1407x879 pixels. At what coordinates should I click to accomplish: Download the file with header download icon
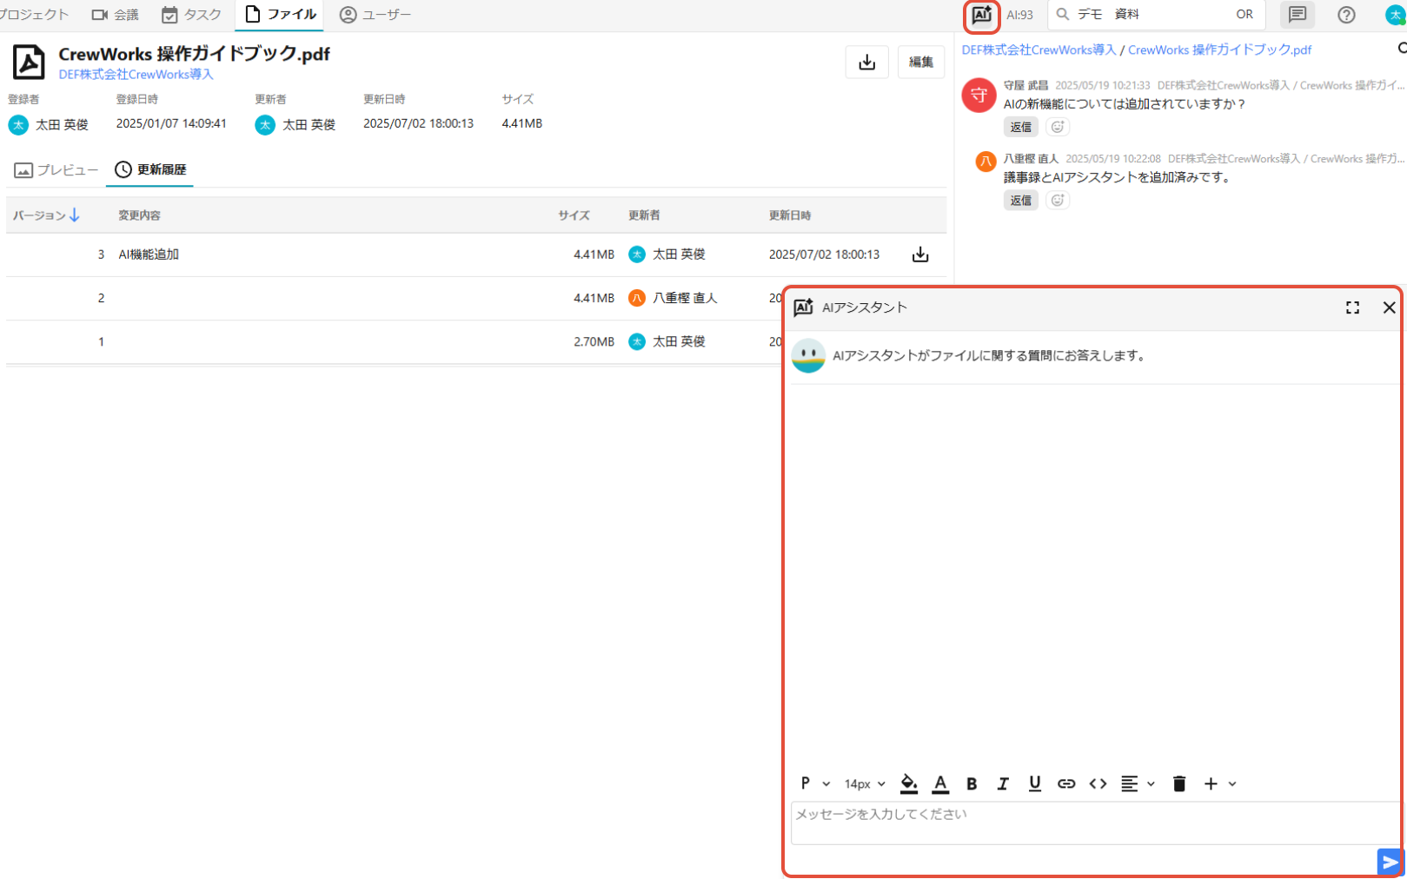866,62
